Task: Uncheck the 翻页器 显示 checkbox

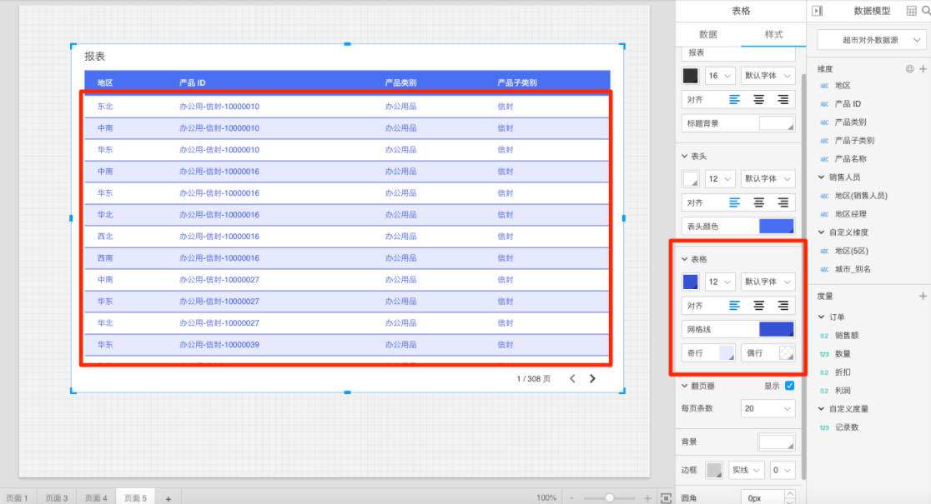Action: [789, 386]
